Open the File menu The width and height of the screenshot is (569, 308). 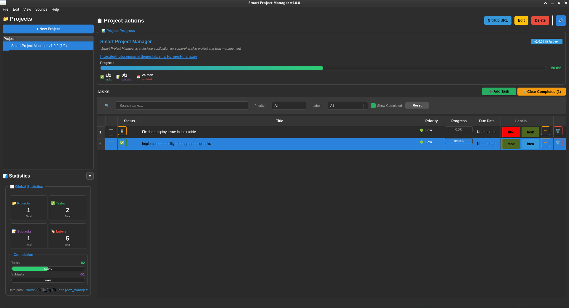coord(6,9)
